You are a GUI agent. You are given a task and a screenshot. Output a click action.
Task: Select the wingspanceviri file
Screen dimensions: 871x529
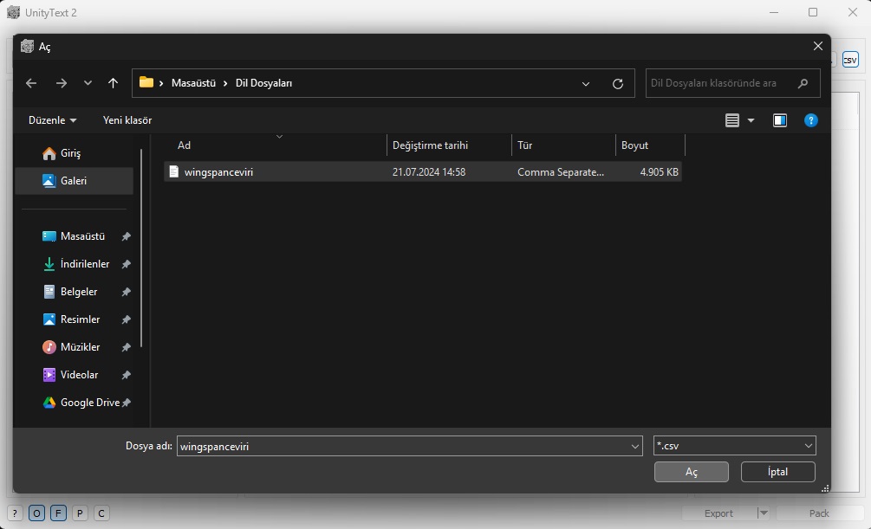coord(423,172)
